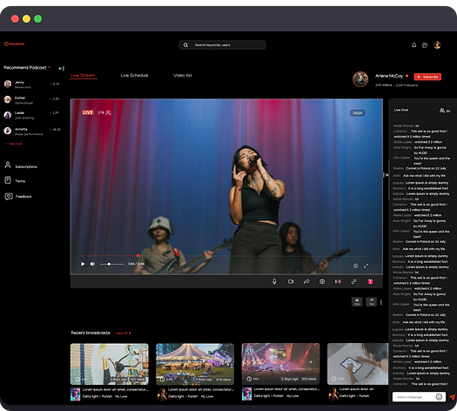The image size is (457, 411).
Task: Click the red video progress bar
Action: (109, 256)
